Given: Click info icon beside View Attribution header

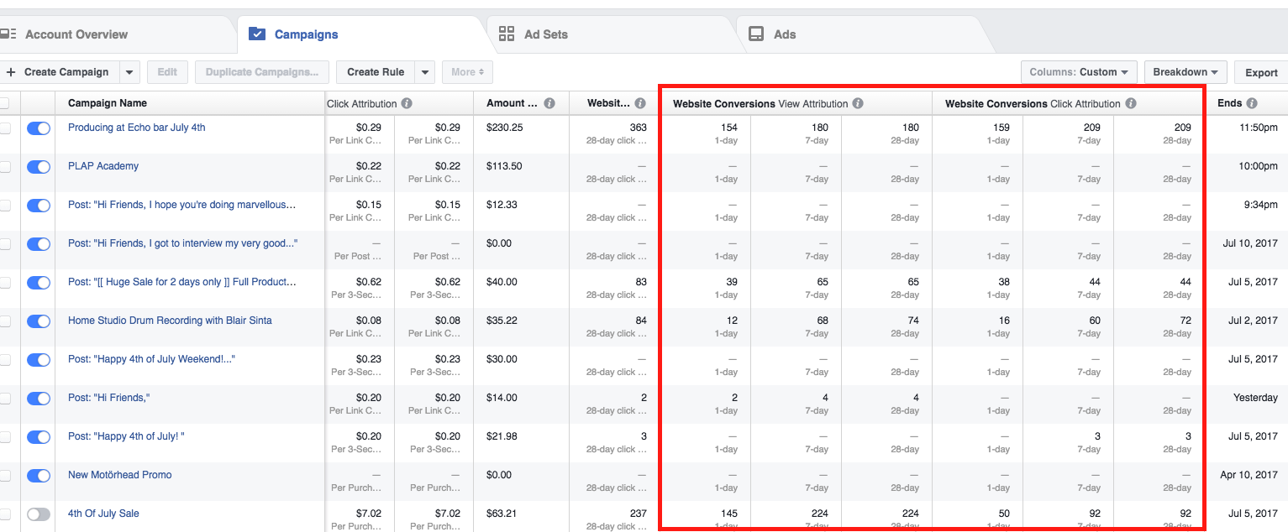Looking at the screenshot, I should pos(858,104).
